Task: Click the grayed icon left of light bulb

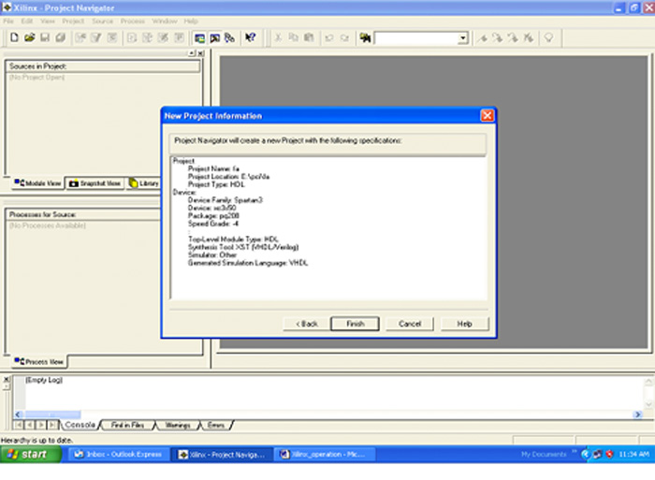Action: [x=529, y=37]
